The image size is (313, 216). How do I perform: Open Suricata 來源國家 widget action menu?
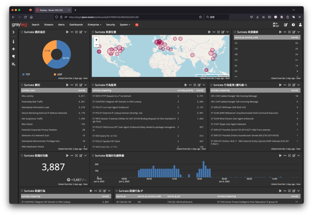pyautogui.click(x=298, y=32)
